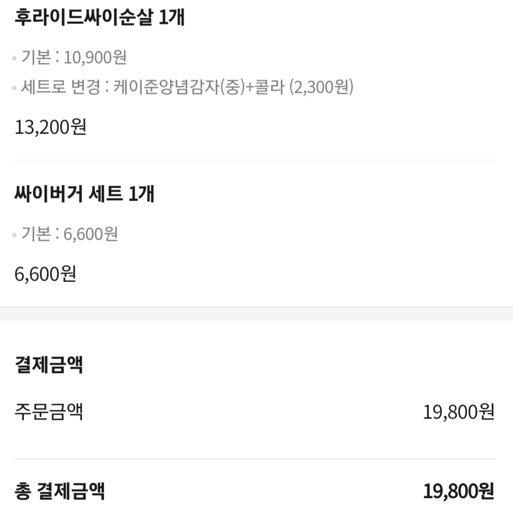This screenshot has width=513, height=506.
Task: Tap the 13,200원 item subtotal
Action: point(50,127)
